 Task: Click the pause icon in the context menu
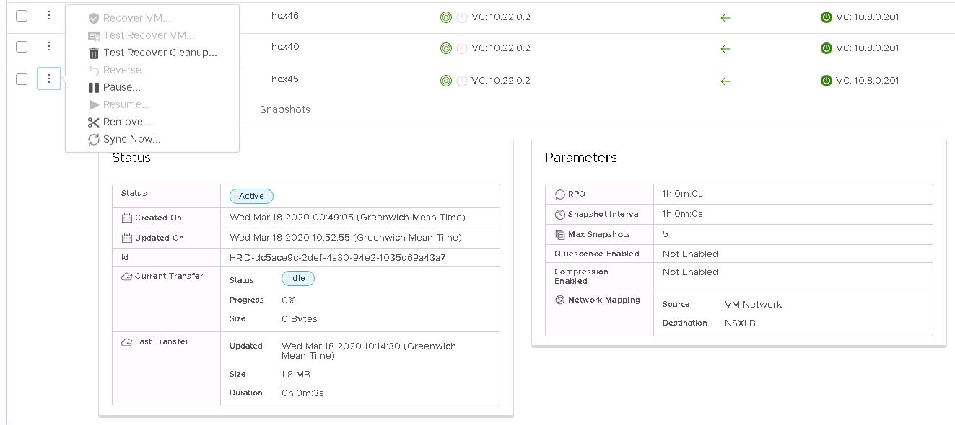coord(93,87)
